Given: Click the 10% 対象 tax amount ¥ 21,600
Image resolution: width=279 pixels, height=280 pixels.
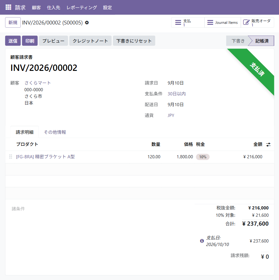Looking at the screenshot, I should coord(260,215).
